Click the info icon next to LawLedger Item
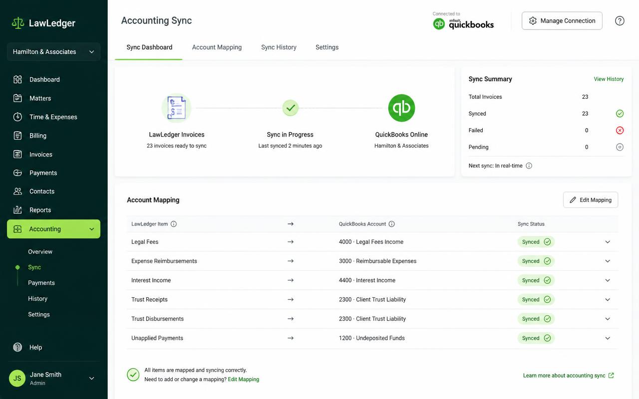The width and height of the screenshot is (639, 399). 174,224
